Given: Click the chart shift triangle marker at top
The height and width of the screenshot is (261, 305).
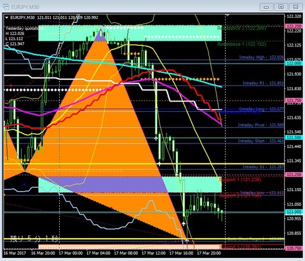Looking at the screenshot, I should pyautogui.click(x=227, y=15).
